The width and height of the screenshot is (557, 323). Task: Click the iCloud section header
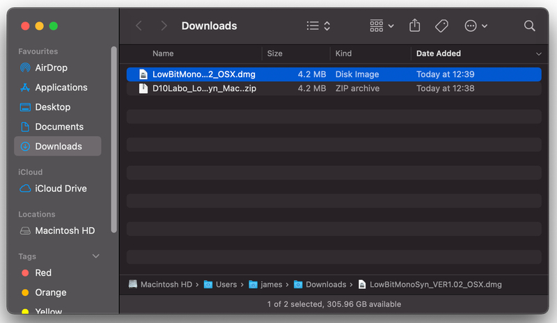pyautogui.click(x=30, y=172)
